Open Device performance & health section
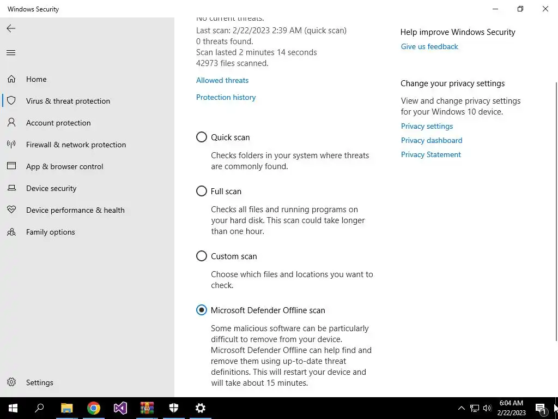 (75, 210)
